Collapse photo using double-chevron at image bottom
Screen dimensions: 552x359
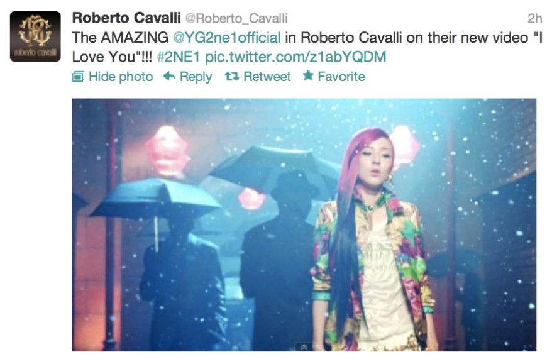(x=304, y=348)
